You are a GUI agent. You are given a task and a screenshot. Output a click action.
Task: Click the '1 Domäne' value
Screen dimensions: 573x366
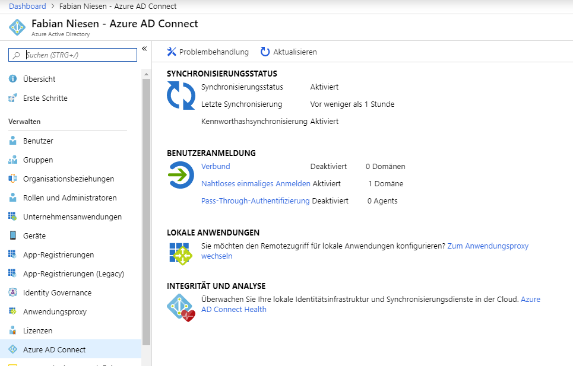[x=385, y=183]
